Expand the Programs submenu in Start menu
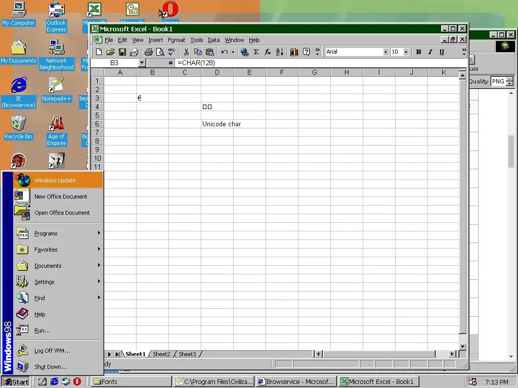The height and width of the screenshot is (388, 518). (x=58, y=233)
